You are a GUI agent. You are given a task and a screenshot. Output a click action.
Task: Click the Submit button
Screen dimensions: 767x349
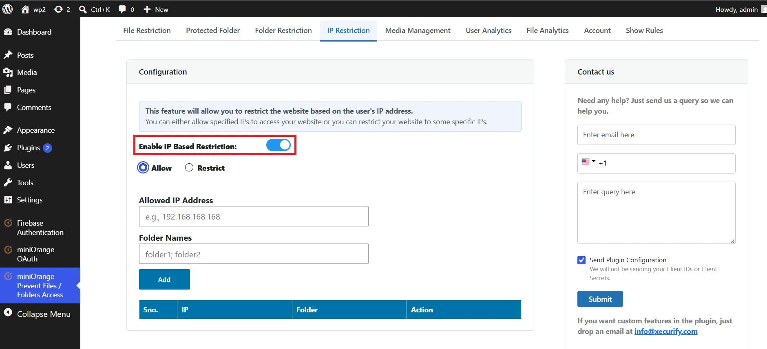point(600,299)
